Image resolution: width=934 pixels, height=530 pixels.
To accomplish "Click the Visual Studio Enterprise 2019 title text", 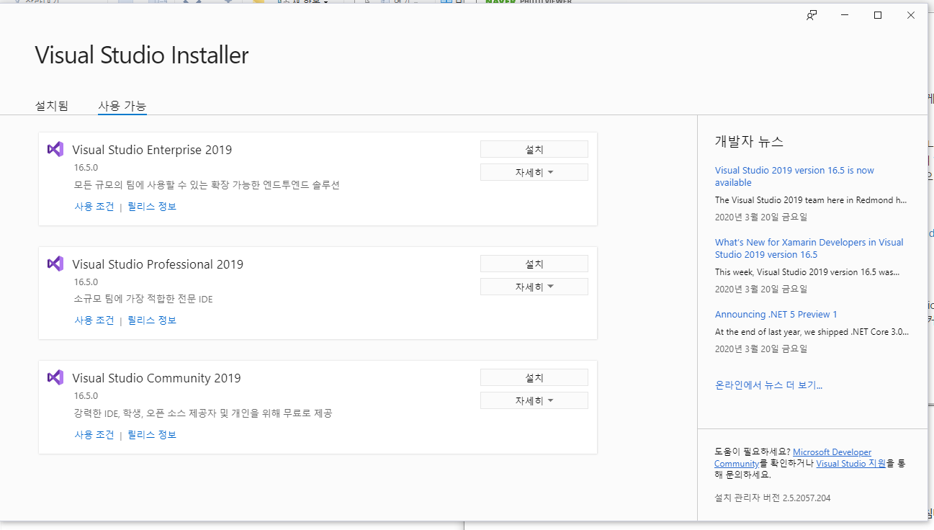I will click(152, 150).
